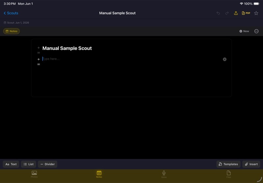Add a List block
Viewport: 263px width, 183px height.
point(29,164)
